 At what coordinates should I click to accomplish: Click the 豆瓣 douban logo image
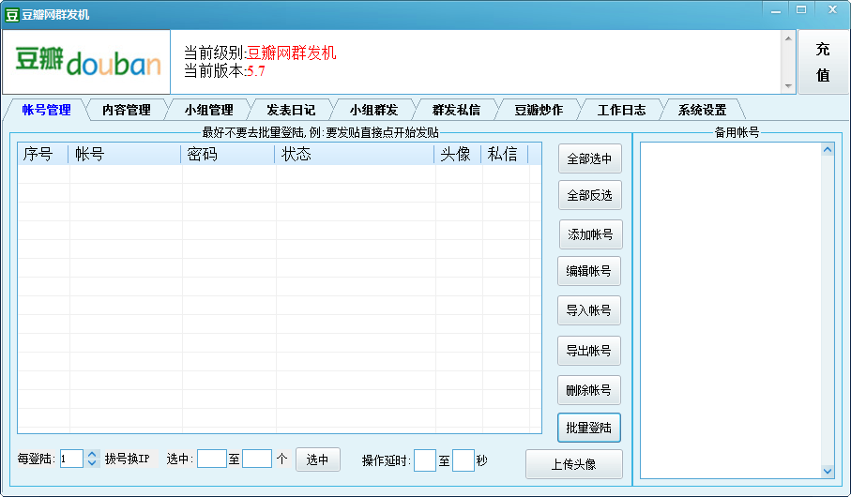[x=87, y=62]
